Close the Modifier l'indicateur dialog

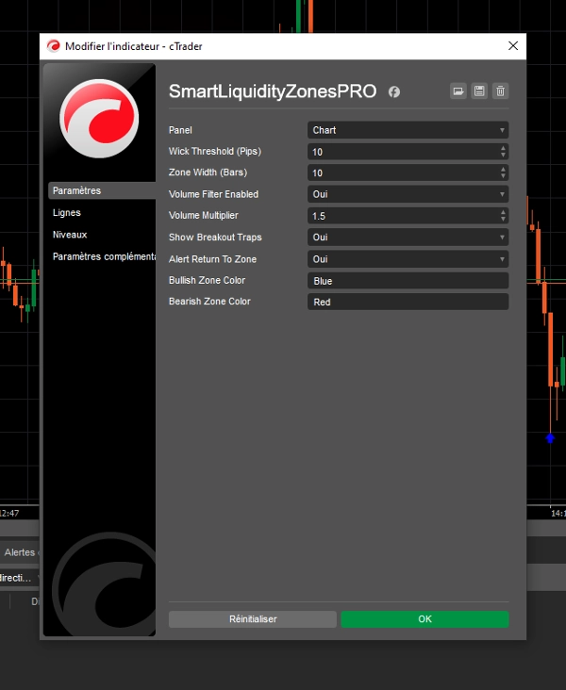pyautogui.click(x=513, y=46)
